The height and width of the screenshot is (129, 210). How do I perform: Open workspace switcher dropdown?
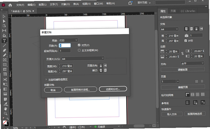pyautogui.click(x=144, y=3)
